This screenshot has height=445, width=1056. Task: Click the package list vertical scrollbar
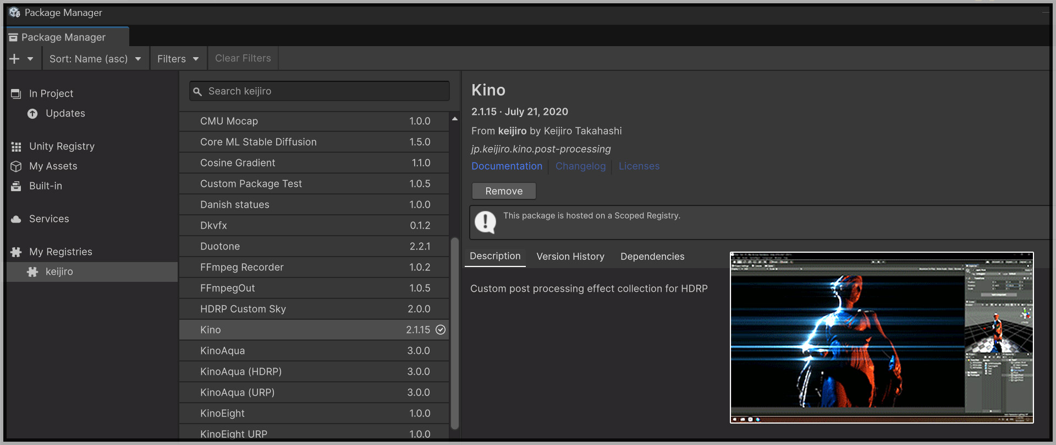(x=455, y=330)
